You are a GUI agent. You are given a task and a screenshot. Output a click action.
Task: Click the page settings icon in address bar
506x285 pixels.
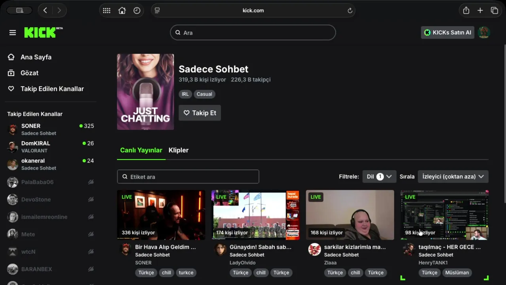point(157,11)
